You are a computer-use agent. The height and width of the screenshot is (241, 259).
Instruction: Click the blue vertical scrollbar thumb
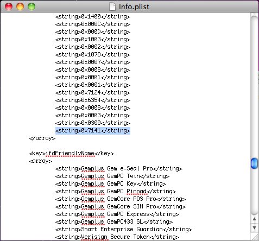tap(254, 163)
